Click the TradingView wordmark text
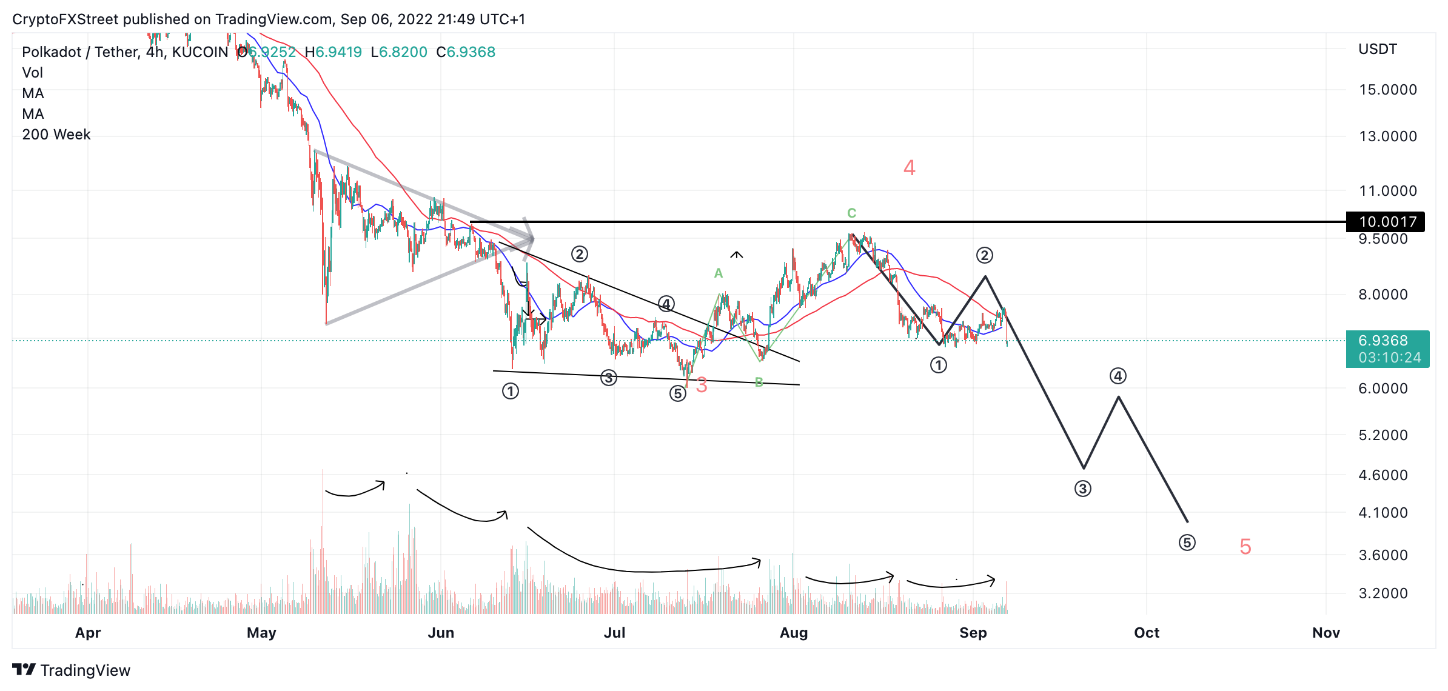Screen dimensions: 1448x691 tap(85, 670)
